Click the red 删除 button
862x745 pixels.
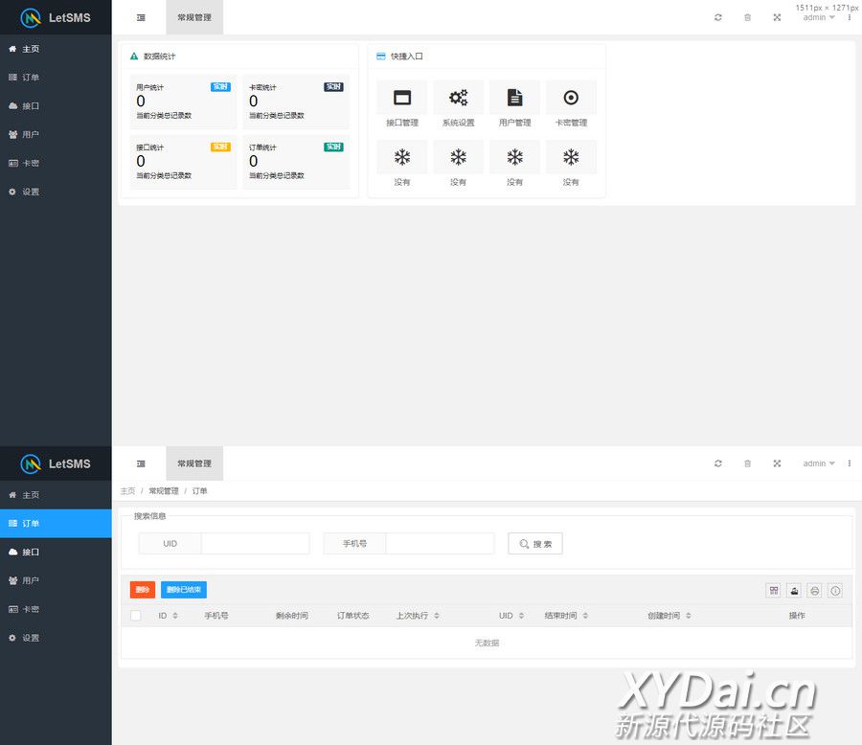pos(142,590)
